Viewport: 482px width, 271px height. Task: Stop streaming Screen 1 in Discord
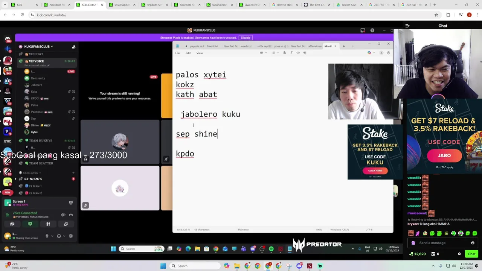(71, 202)
